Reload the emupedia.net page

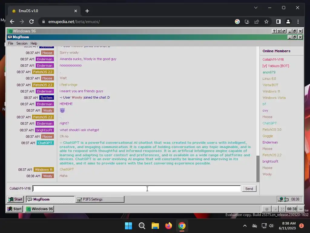coord(31,22)
